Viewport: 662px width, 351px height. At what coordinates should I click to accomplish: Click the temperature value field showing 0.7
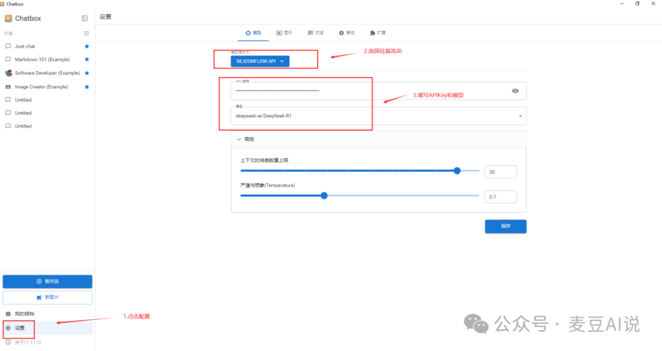500,197
